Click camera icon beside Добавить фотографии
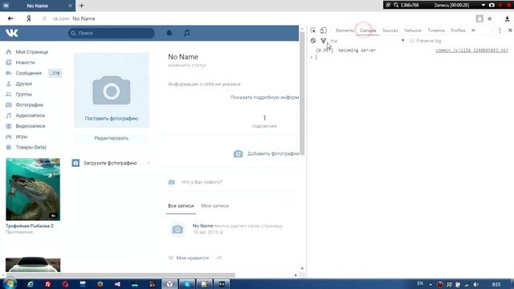The height and width of the screenshot is (289, 514). coord(239,153)
